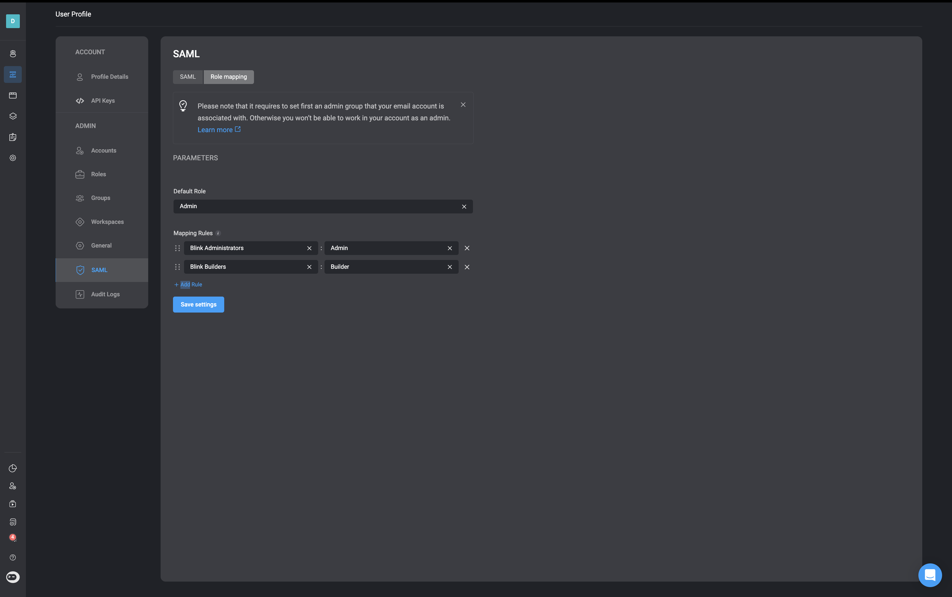Dismiss the admin group note banner
952x597 pixels.
pos(463,105)
